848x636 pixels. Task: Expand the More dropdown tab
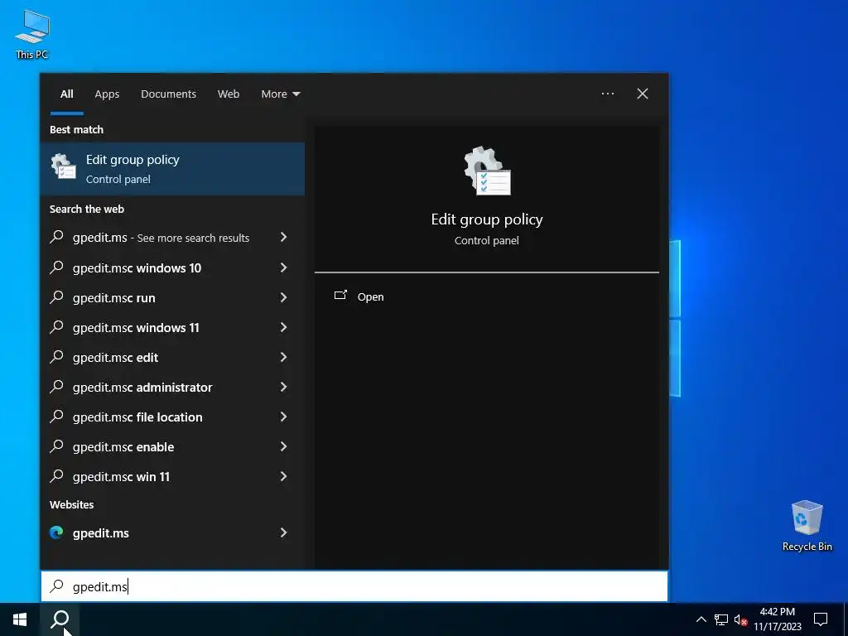[x=280, y=94]
